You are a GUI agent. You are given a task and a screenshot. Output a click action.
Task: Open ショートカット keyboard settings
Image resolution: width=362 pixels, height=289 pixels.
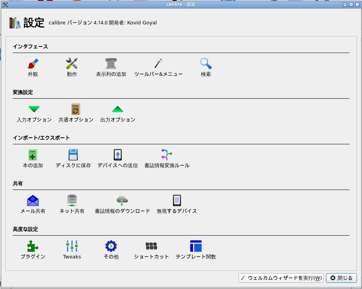click(151, 250)
